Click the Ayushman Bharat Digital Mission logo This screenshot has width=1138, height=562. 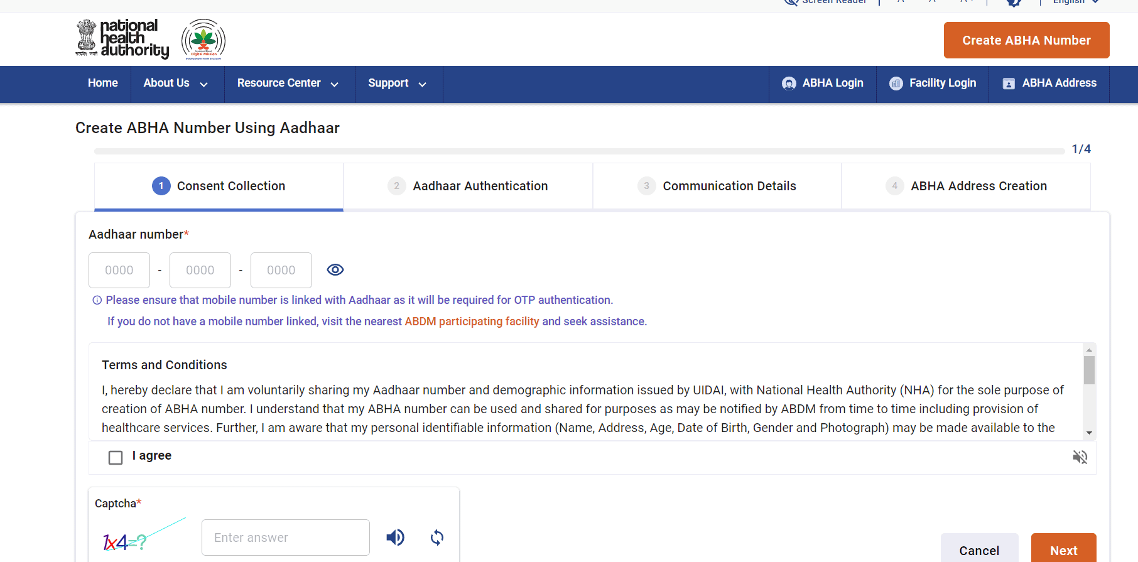pyautogui.click(x=203, y=39)
